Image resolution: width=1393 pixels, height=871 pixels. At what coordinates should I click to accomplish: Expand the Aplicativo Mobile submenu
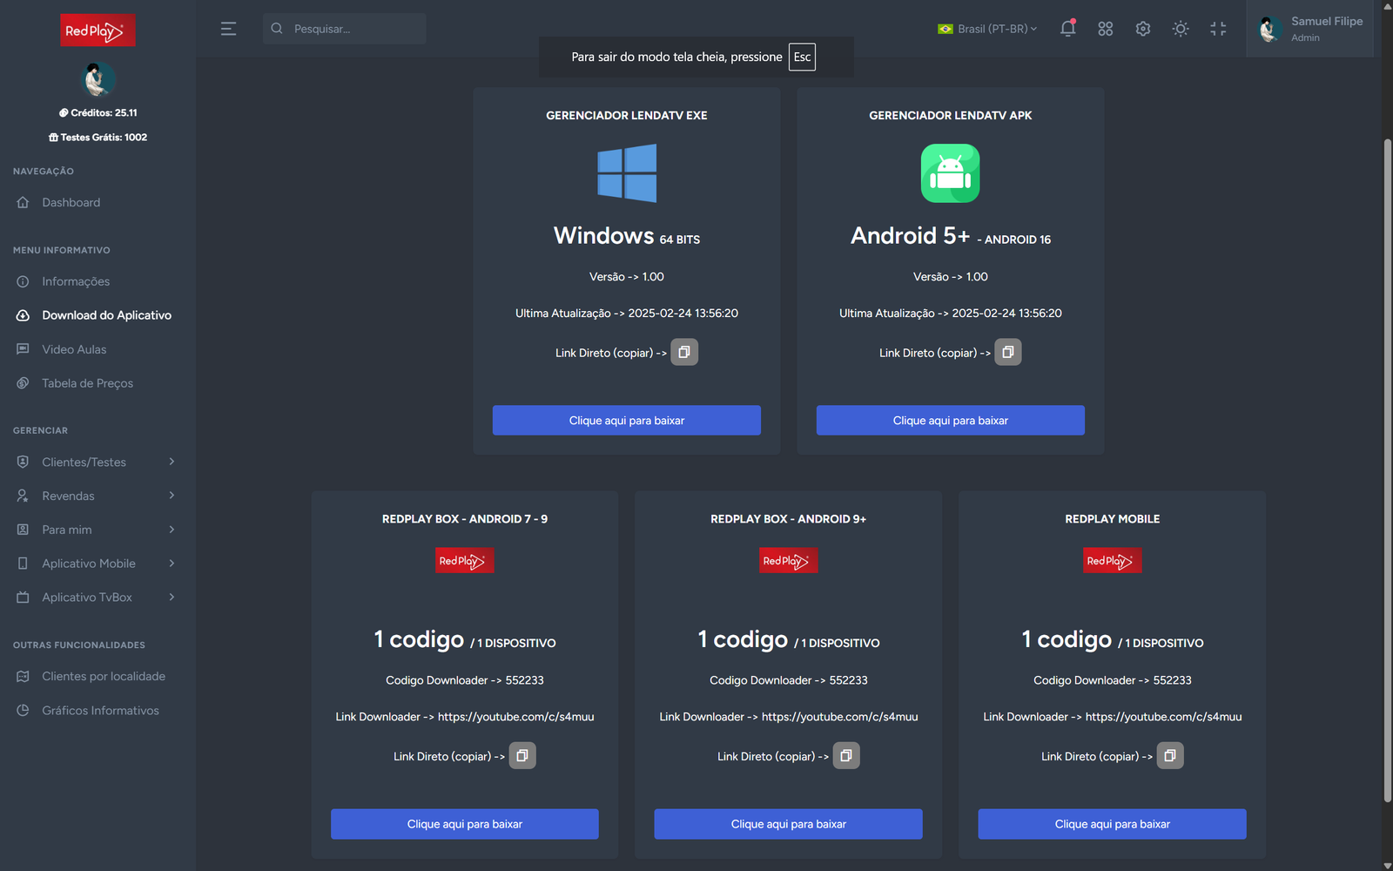pos(98,564)
